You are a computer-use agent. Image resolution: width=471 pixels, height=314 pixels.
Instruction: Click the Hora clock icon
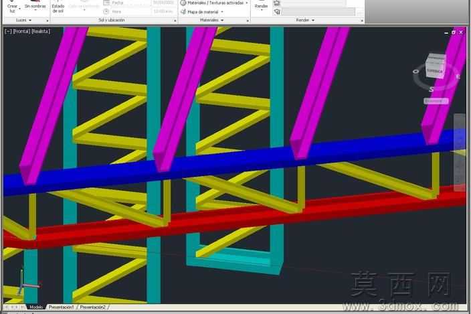point(106,11)
